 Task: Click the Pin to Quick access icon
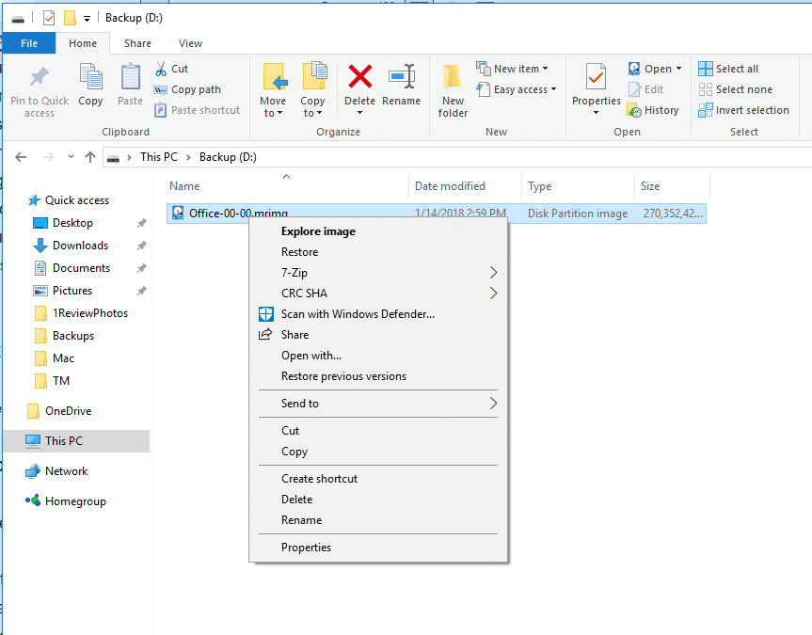(39, 88)
